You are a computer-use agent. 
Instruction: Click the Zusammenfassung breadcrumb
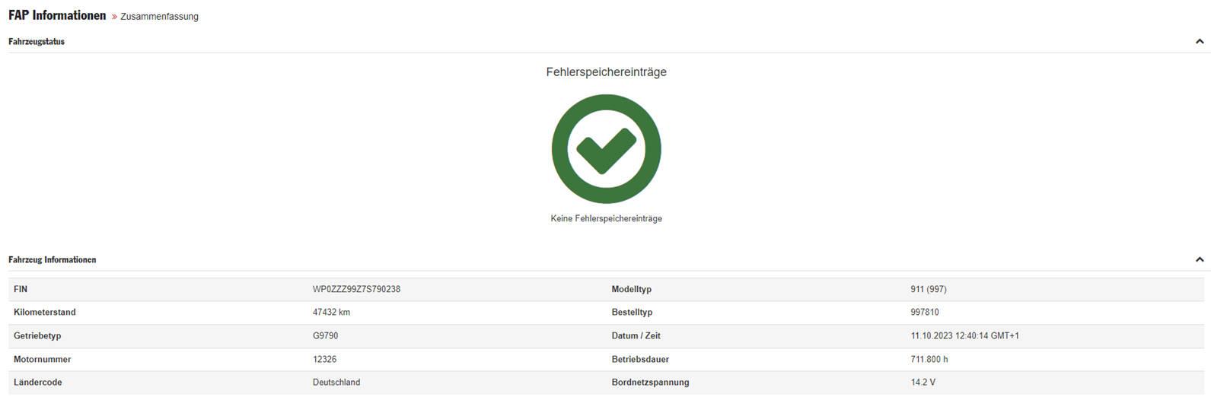coord(159,17)
